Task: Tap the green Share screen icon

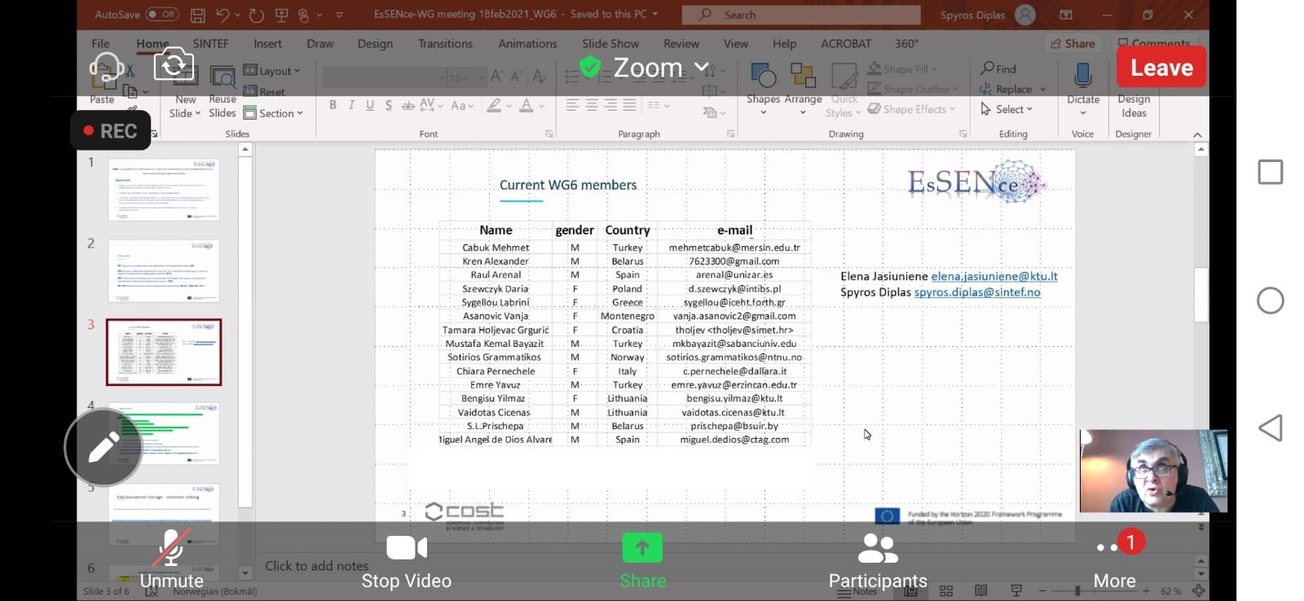Action: point(642,549)
